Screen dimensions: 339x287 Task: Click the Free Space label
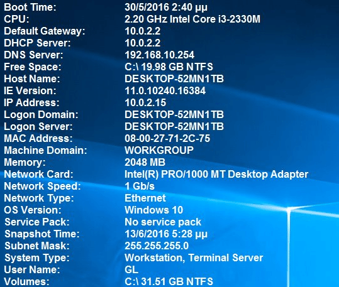[x=33, y=67]
